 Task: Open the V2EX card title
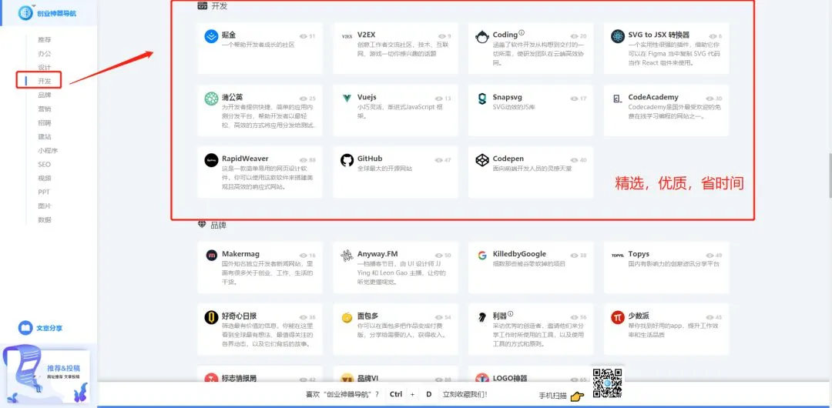click(x=367, y=35)
